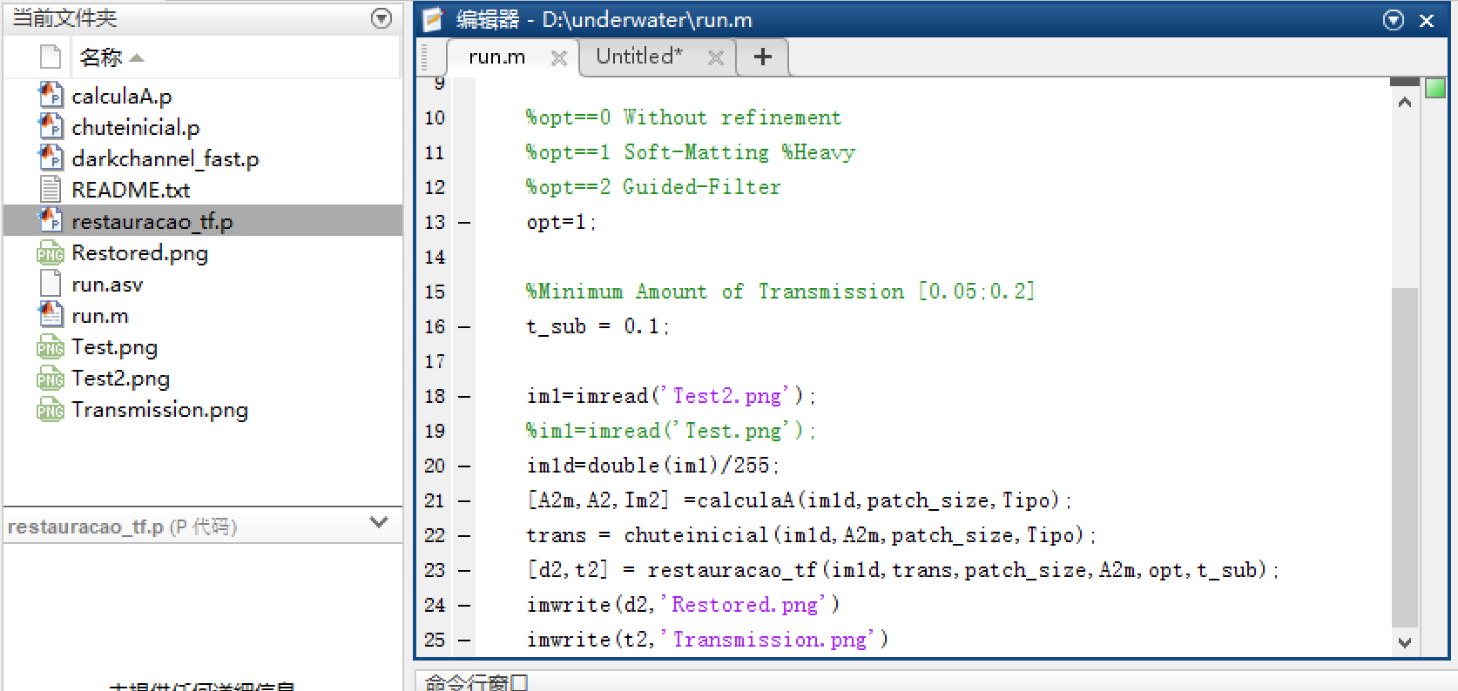Close the Untitled* tab
1458x691 pixels.
click(716, 57)
